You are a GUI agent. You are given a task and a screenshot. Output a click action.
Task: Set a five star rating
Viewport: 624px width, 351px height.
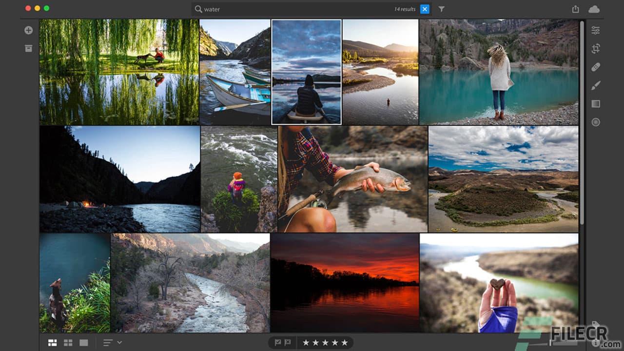click(344, 342)
